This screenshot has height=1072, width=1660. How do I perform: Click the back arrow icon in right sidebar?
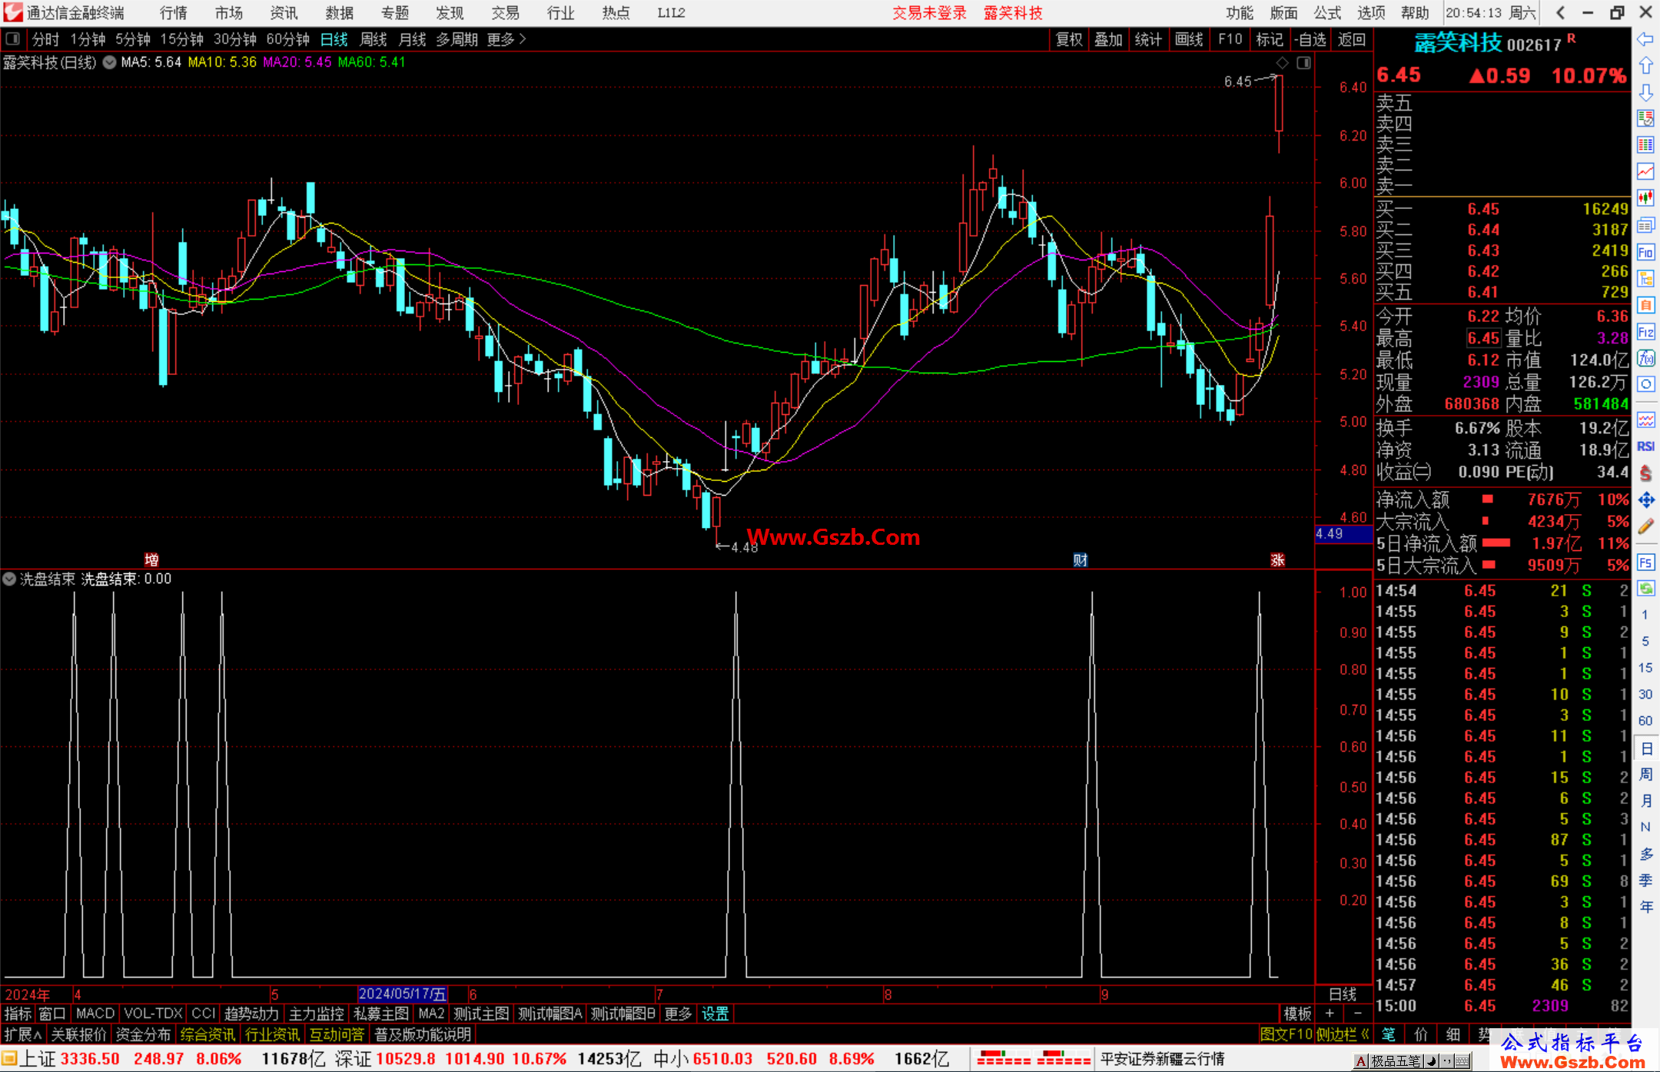point(1645,39)
